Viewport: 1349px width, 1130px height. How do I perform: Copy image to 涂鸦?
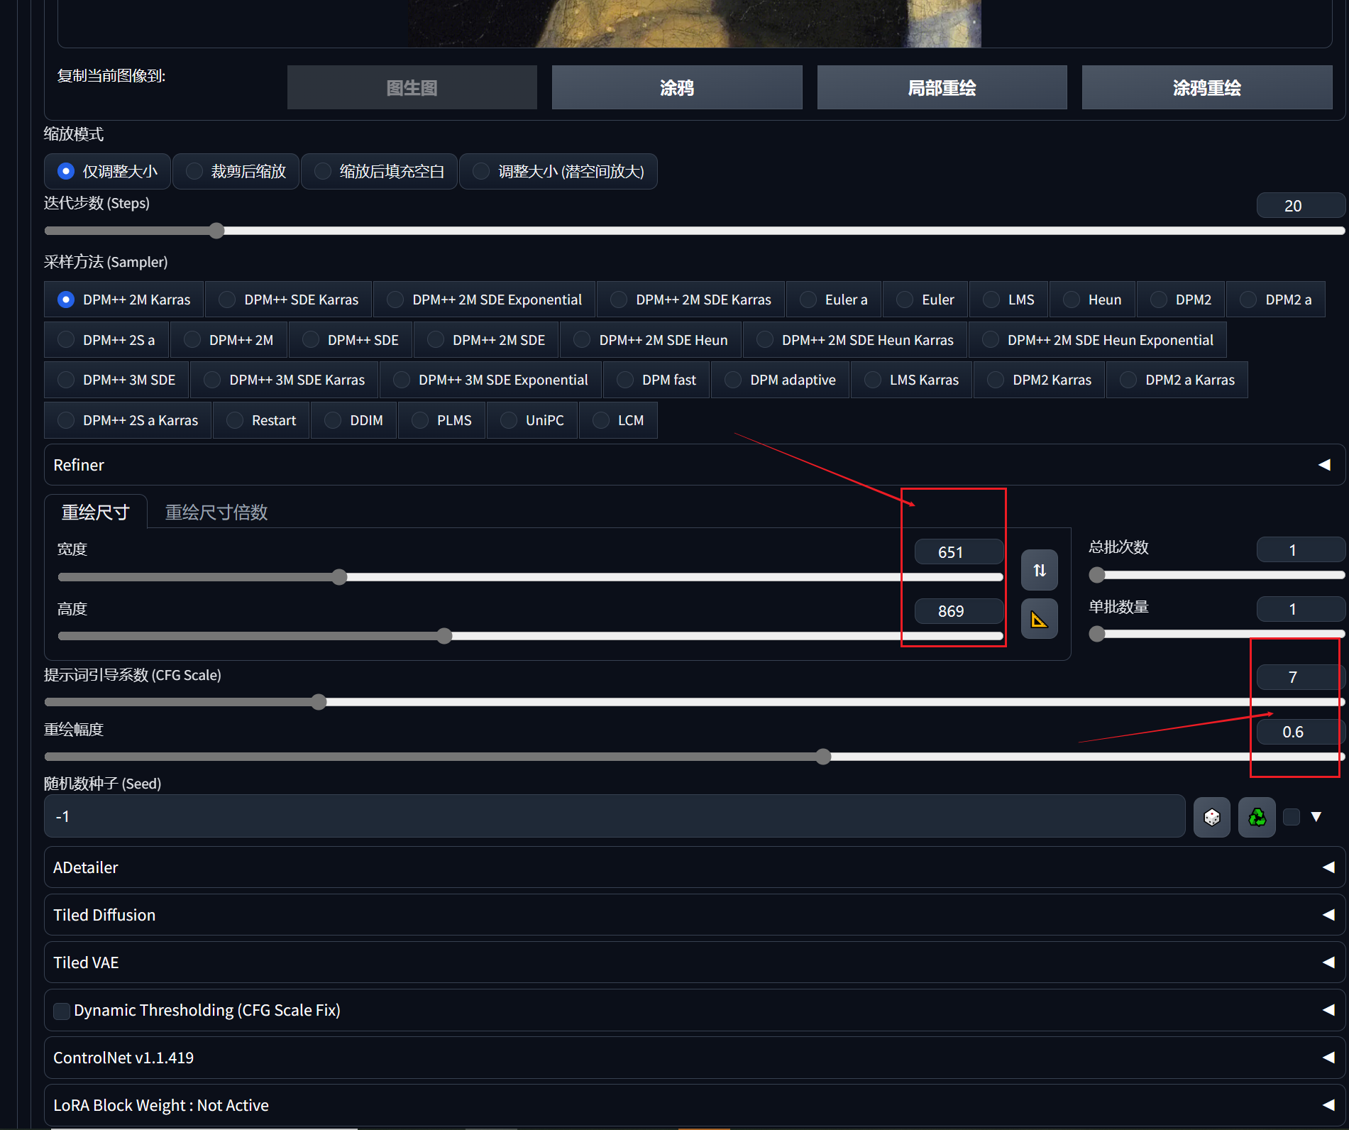(x=677, y=87)
